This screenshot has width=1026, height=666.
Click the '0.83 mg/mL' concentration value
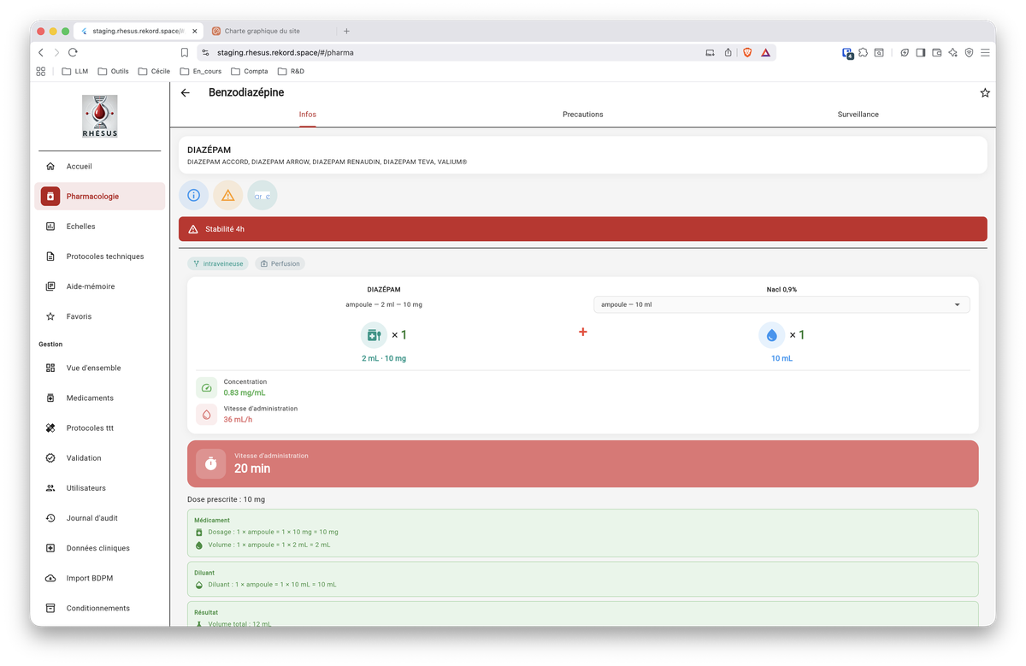click(x=245, y=392)
